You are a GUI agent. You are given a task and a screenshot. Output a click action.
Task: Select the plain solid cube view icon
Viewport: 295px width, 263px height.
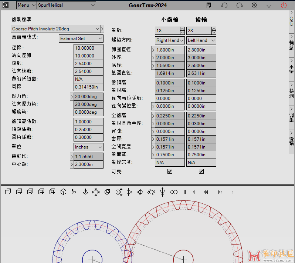8,192
